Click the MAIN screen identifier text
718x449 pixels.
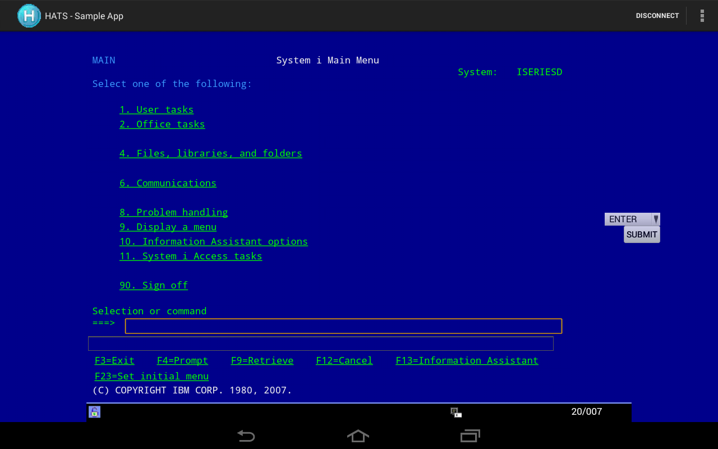[104, 60]
